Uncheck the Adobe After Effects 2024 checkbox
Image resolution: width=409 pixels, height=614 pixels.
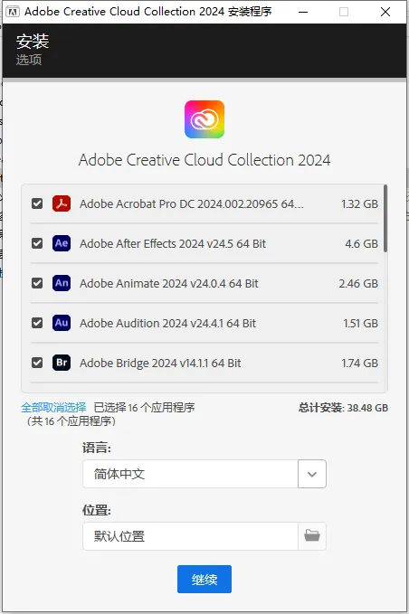point(37,243)
